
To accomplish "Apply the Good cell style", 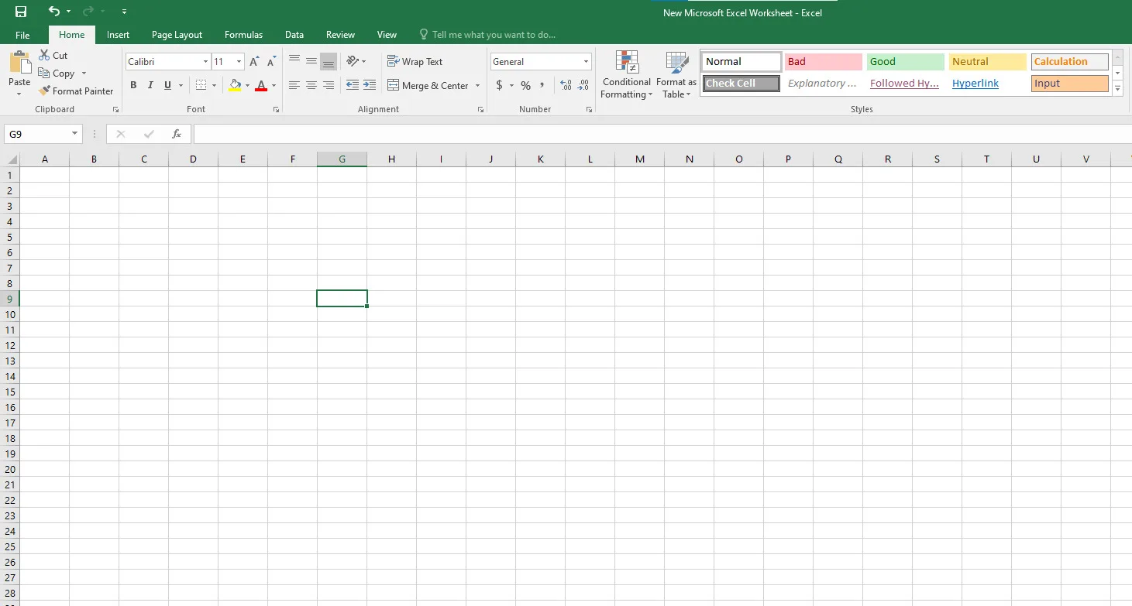I will [906, 62].
